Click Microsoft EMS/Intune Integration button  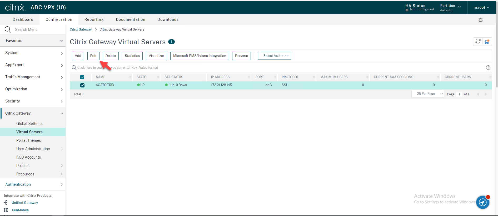(x=200, y=56)
